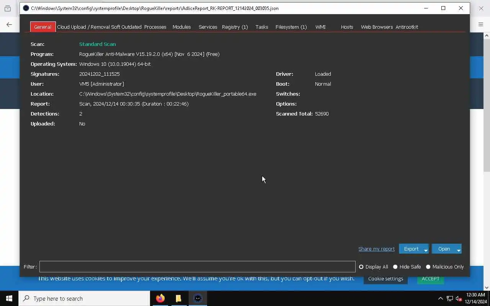Click the signatures value 20241202_111525
Viewport: 490px width, 306px height.
tap(100, 74)
